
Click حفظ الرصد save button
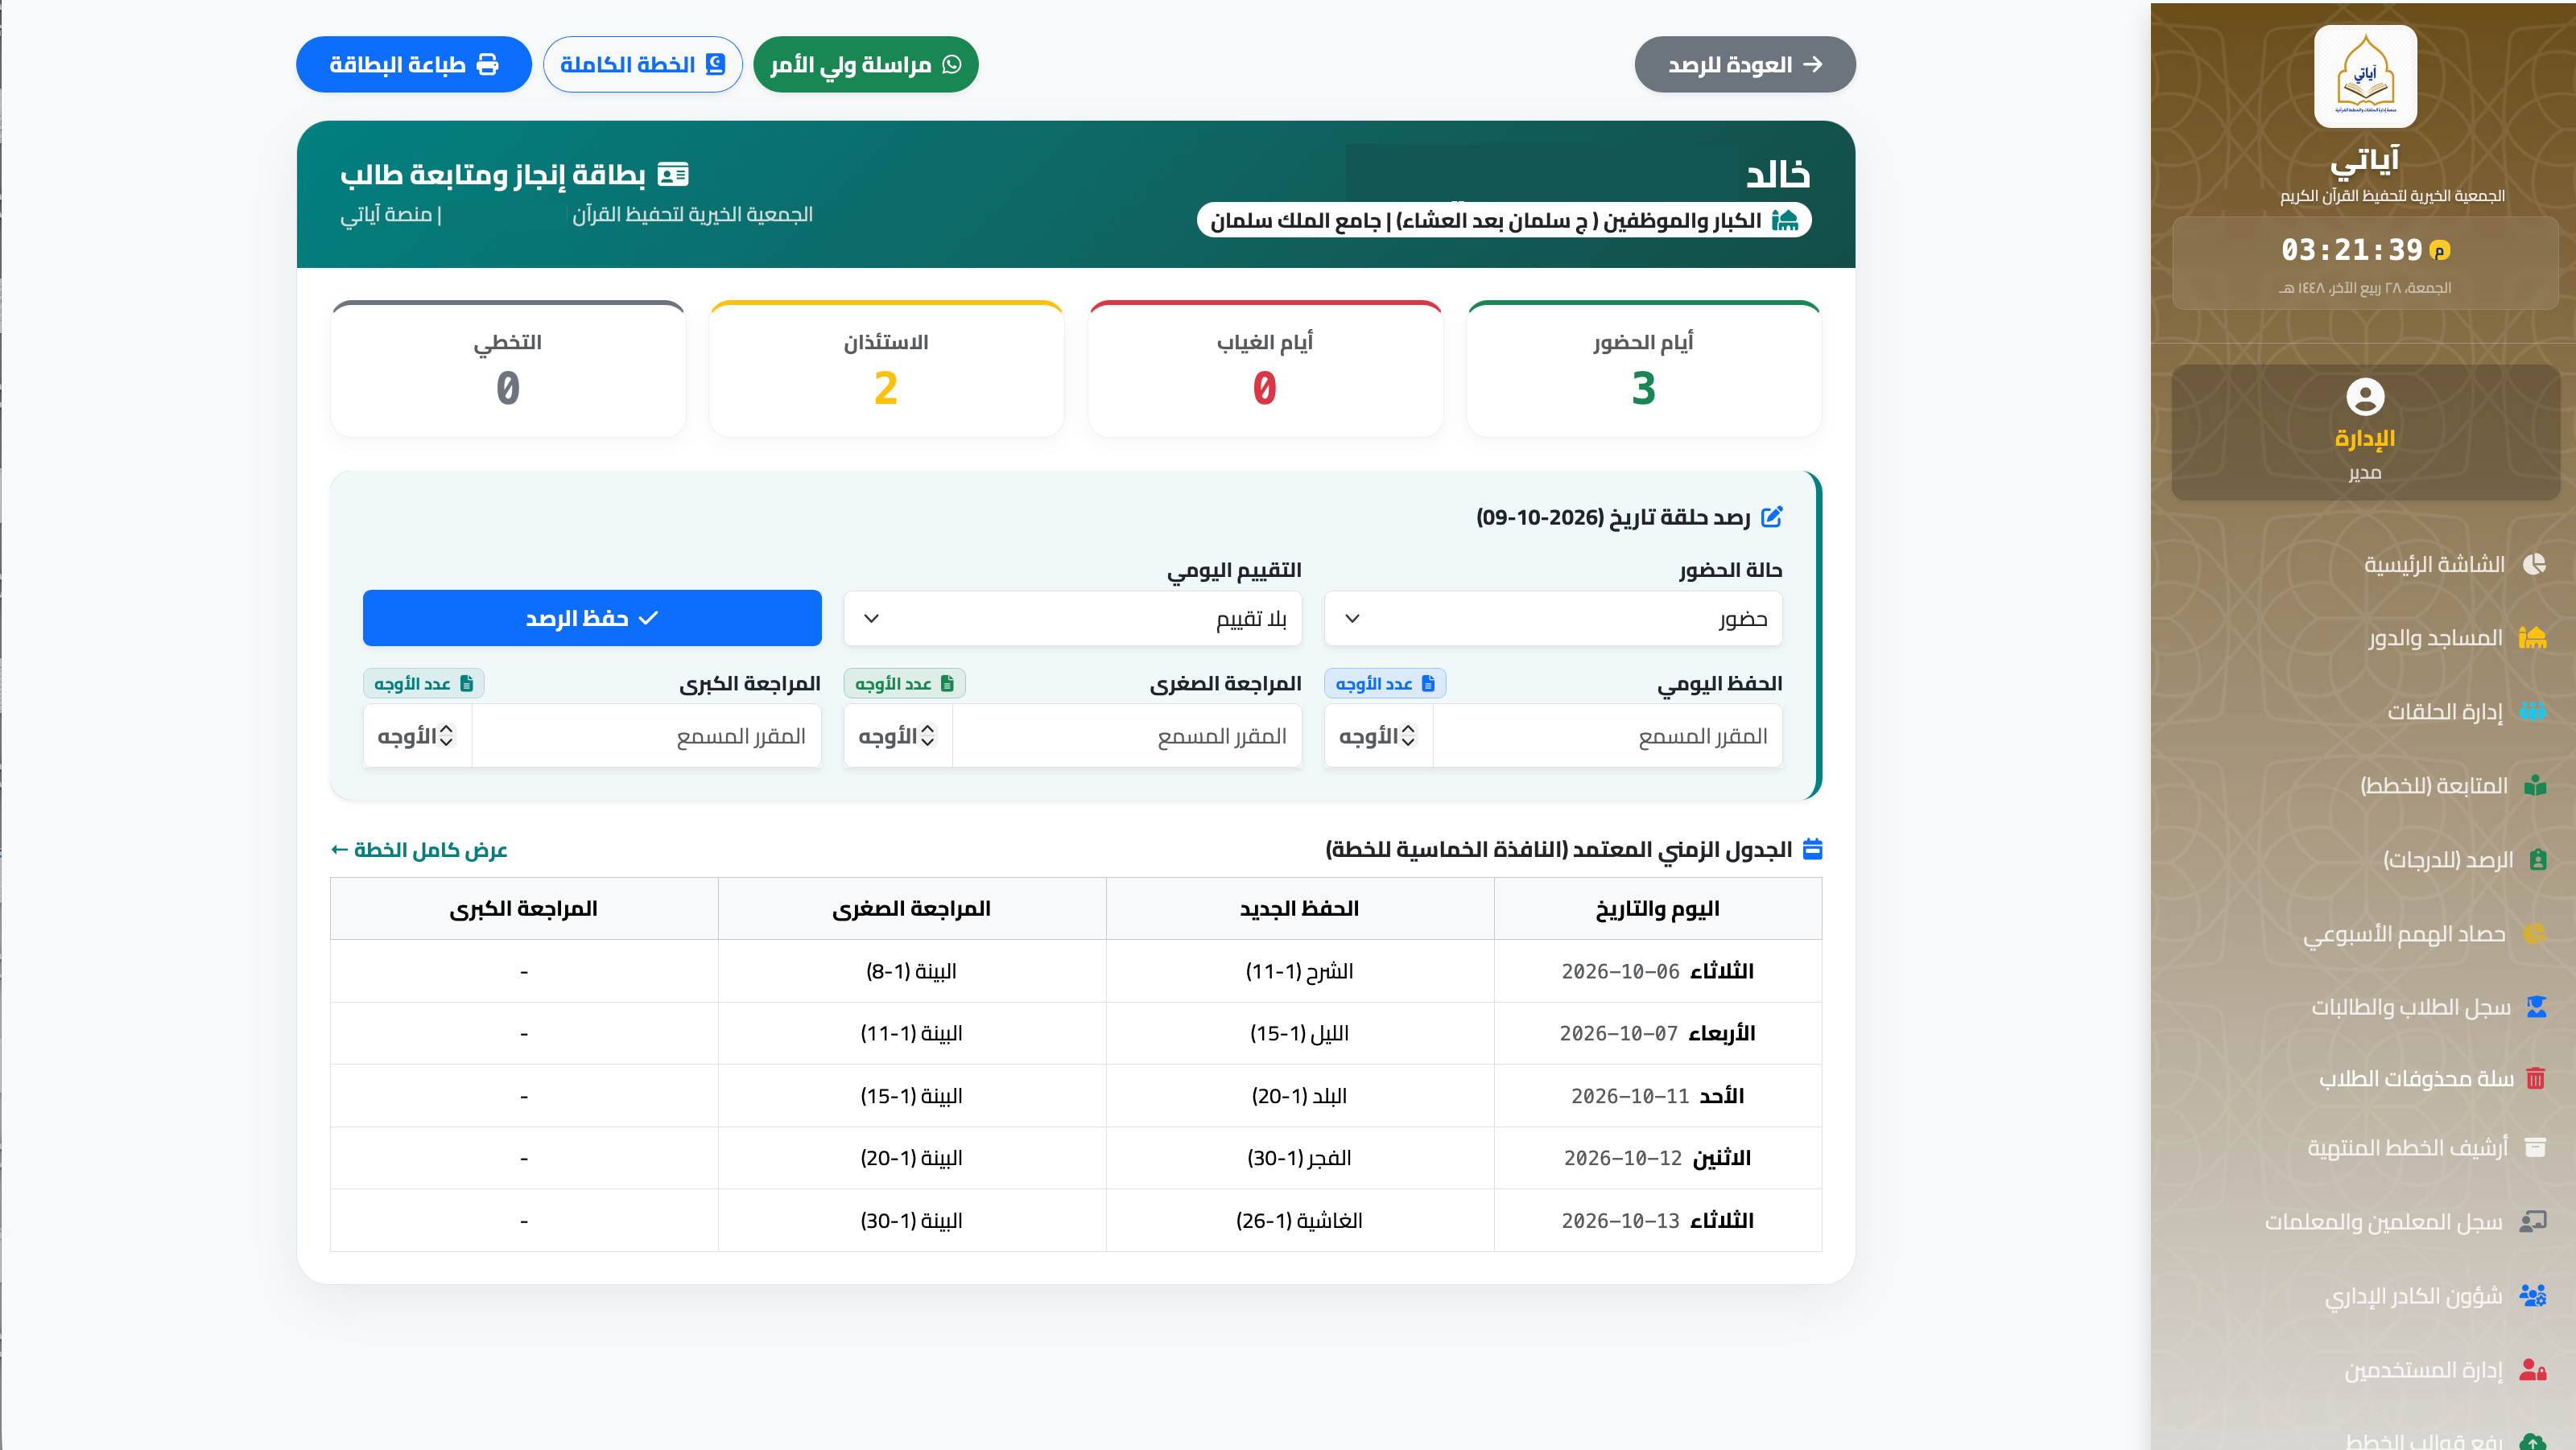tap(592, 619)
